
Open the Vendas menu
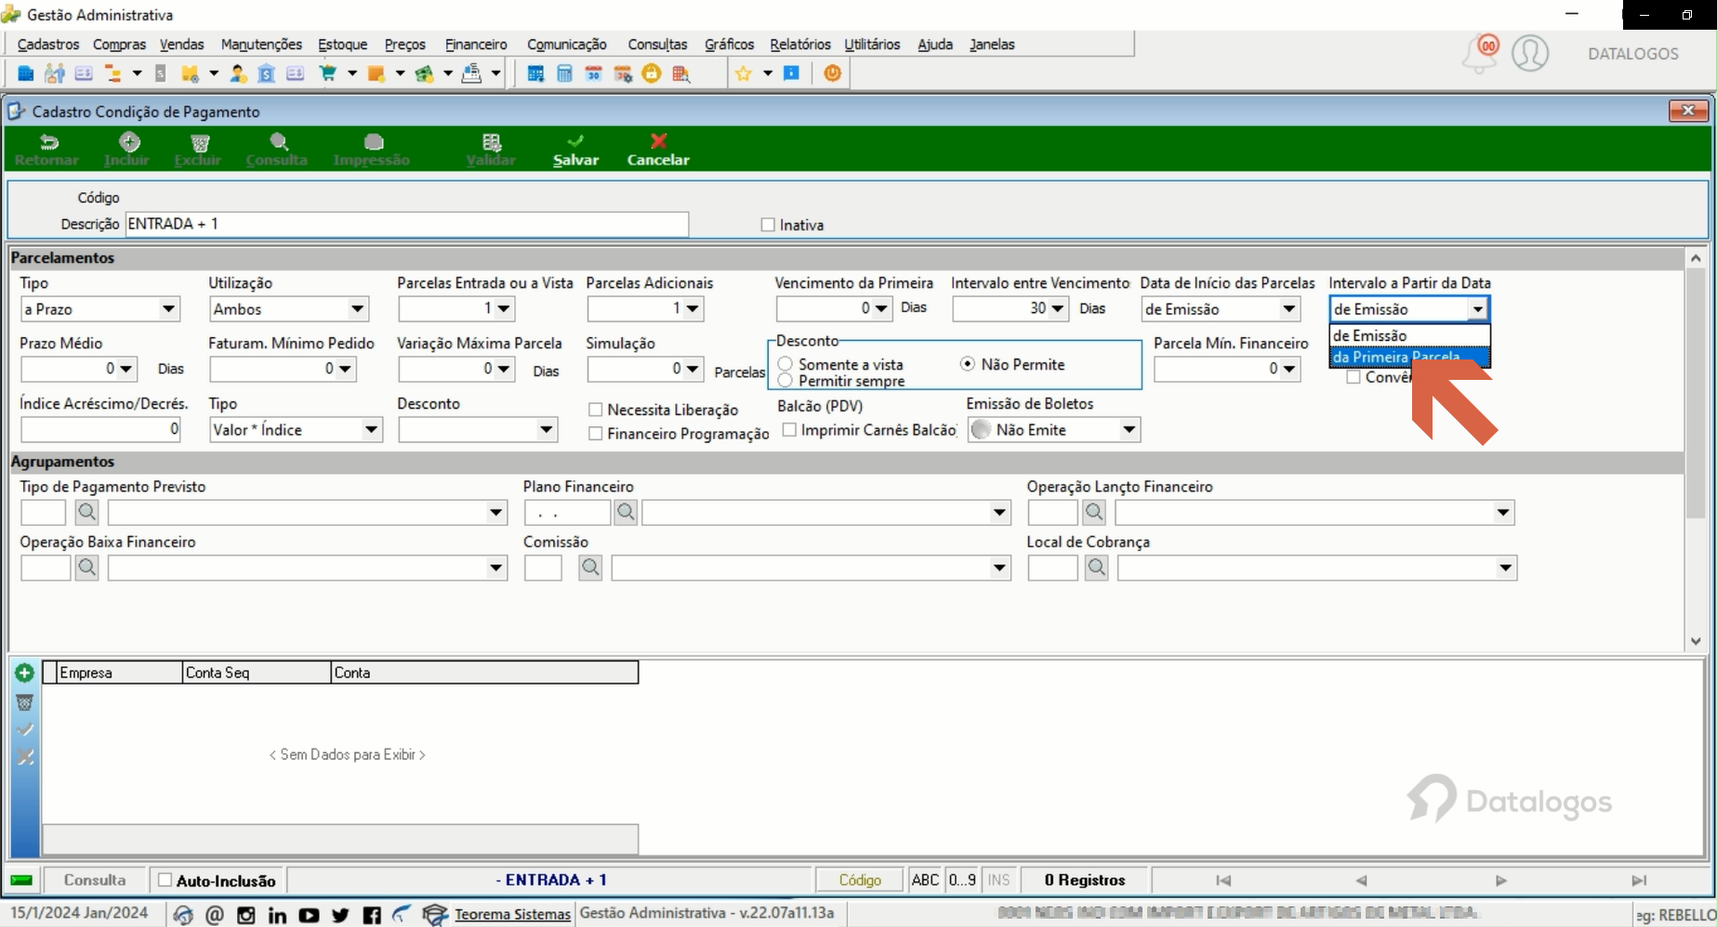pos(181,45)
